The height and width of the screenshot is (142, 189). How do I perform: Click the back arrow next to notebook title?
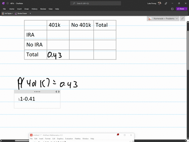pyautogui.click(x=7, y=3)
